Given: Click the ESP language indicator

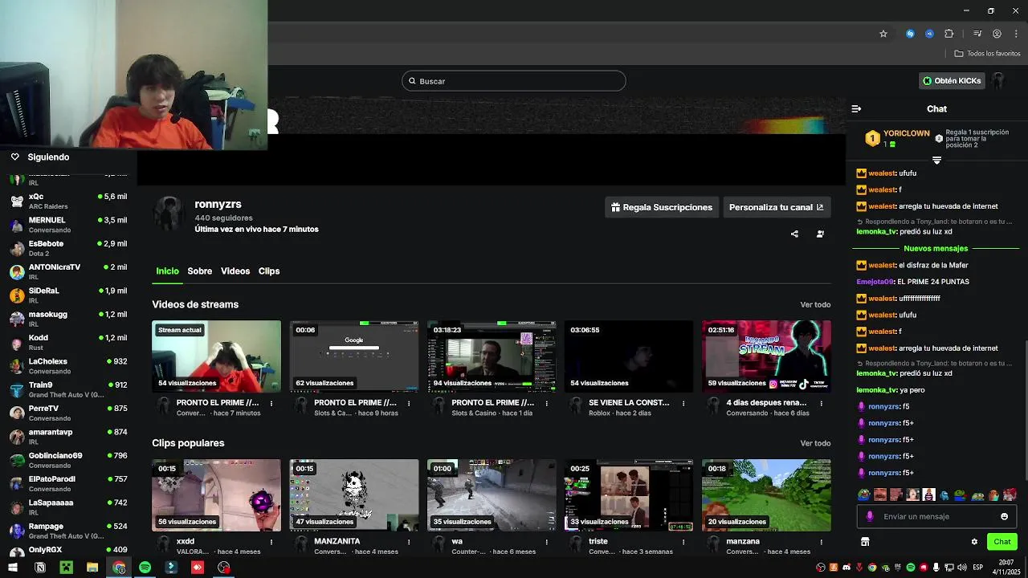Looking at the screenshot, I should tap(977, 568).
